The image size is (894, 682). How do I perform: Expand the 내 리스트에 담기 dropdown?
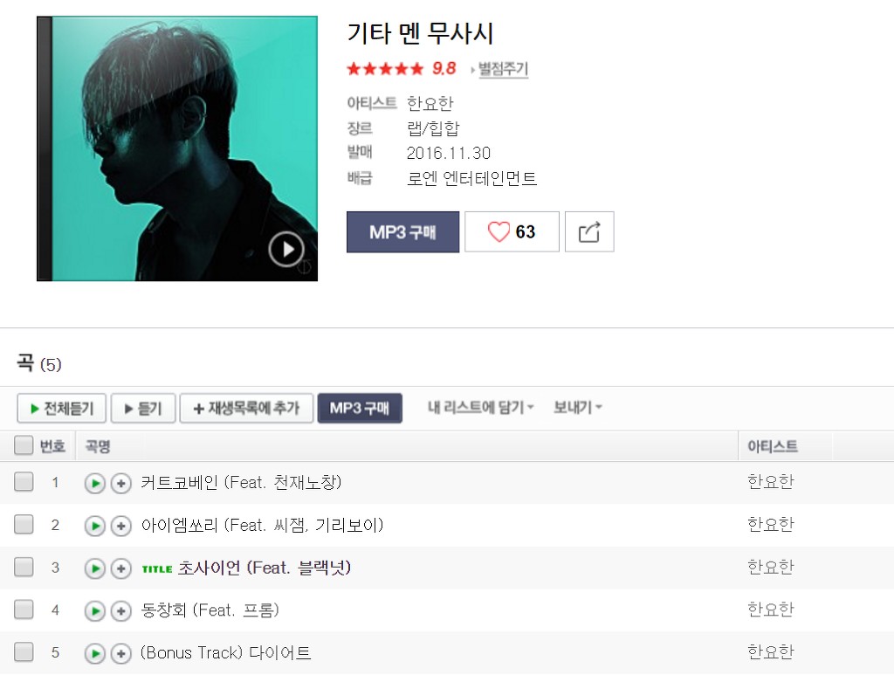point(481,407)
